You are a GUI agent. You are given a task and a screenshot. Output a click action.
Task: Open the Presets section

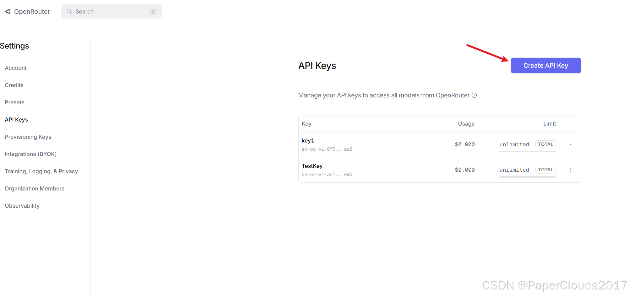pos(14,102)
